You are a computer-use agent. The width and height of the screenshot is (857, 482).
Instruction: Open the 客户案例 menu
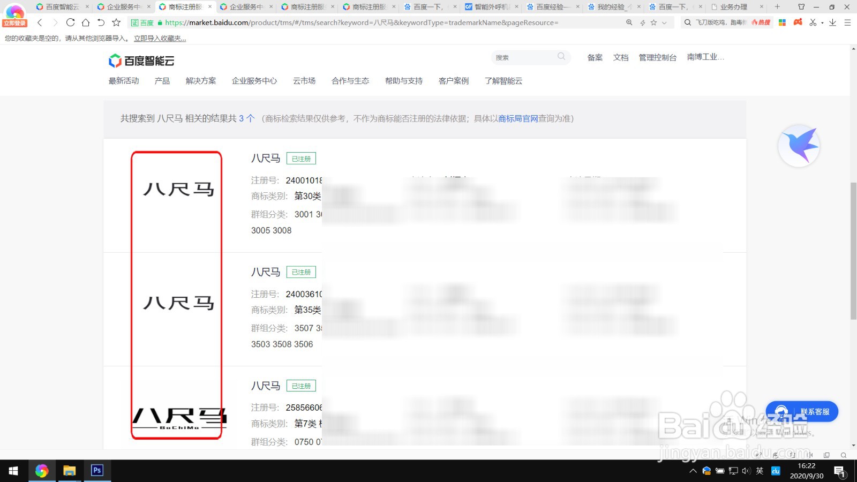point(454,81)
